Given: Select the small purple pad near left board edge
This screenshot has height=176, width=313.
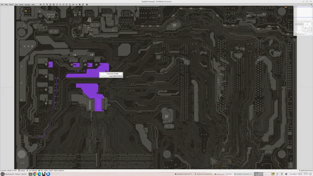Looking at the screenshot, I should [51, 64].
